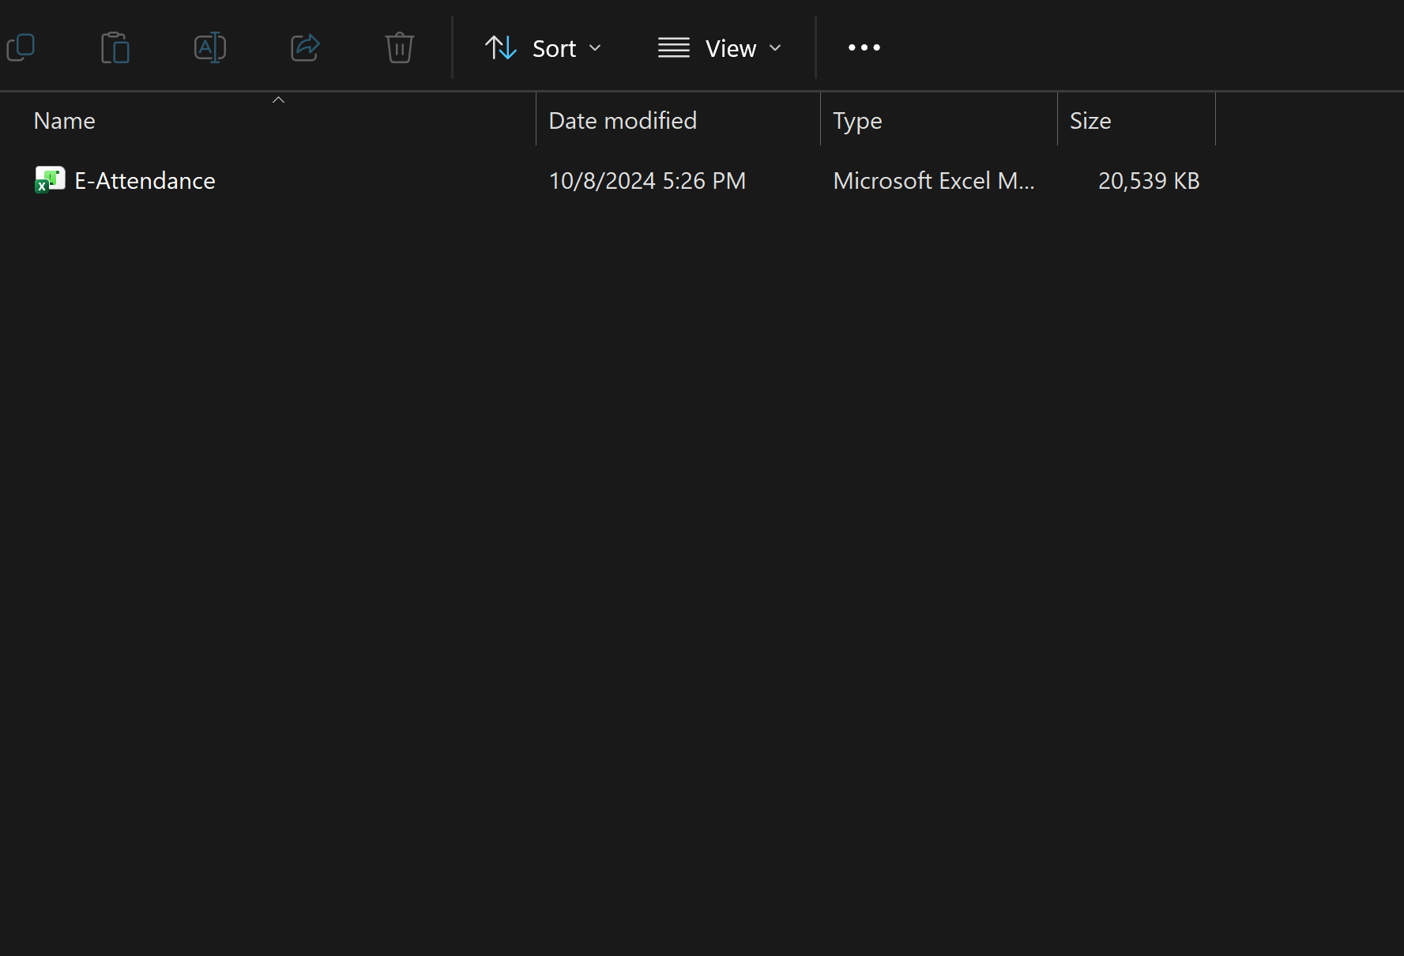Click the Copy icon in toolbar
The height and width of the screenshot is (956, 1404).
coord(21,47)
